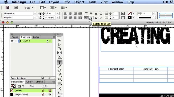This screenshot has height=97, width=174.
Task: Open the Minion Pro font dropdown
Action: pyautogui.click(x=35, y=13)
